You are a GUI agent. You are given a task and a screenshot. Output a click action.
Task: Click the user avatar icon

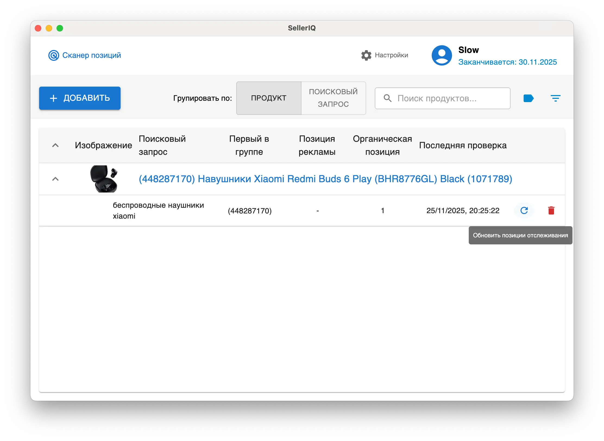[x=442, y=55]
